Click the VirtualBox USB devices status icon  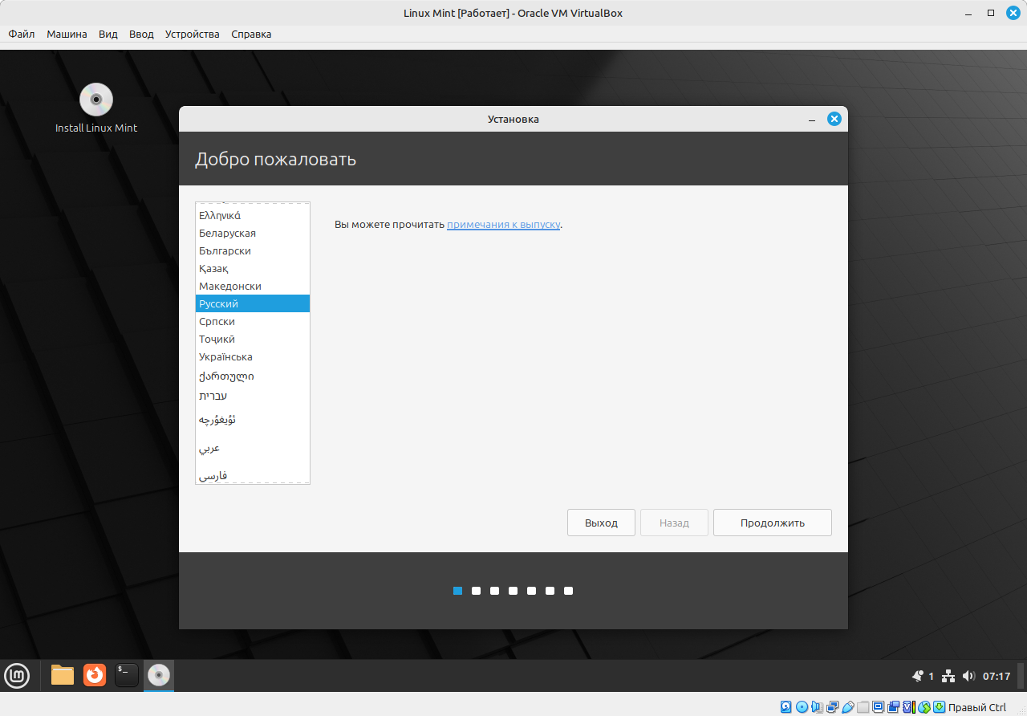(848, 707)
